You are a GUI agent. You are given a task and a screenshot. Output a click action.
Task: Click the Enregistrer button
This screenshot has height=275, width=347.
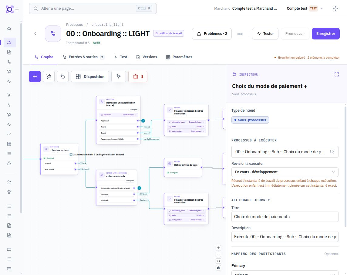(x=325, y=34)
